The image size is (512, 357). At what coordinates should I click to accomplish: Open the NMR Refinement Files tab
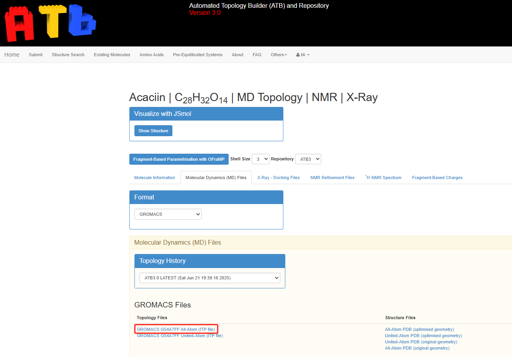click(332, 178)
